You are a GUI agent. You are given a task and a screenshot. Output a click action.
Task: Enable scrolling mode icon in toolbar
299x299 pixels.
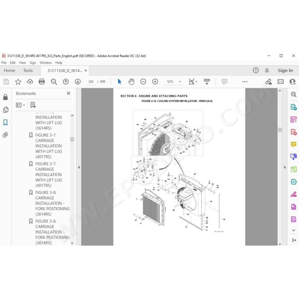pyautogui.click(x=207, y=82)
